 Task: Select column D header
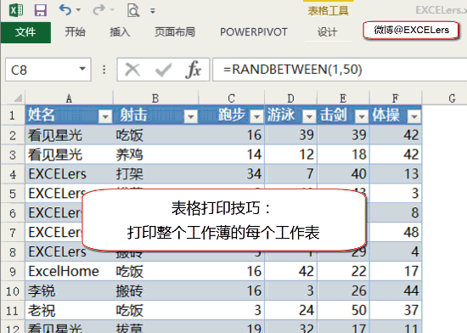tap(290, 99)
